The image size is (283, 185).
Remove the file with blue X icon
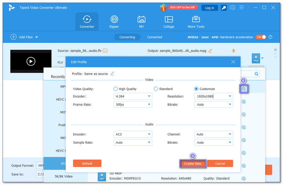point(276,50)
